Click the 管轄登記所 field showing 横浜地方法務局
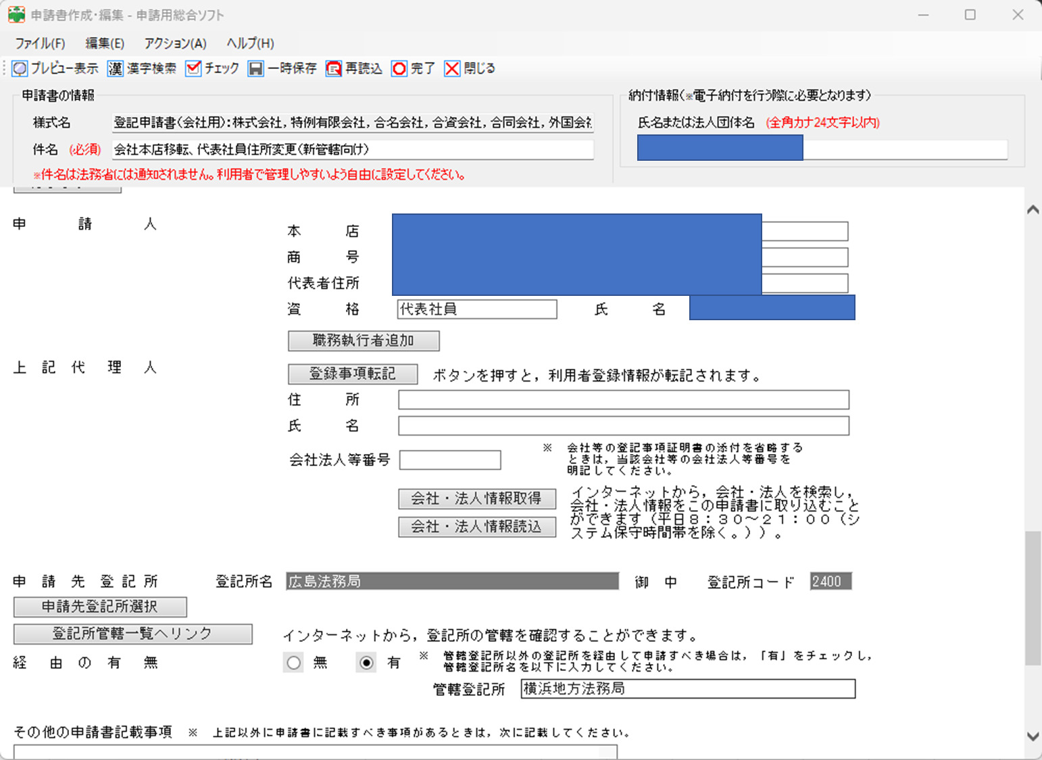Screen dimensions: 1042x760 pyautogui.click(x=688, y=689)
